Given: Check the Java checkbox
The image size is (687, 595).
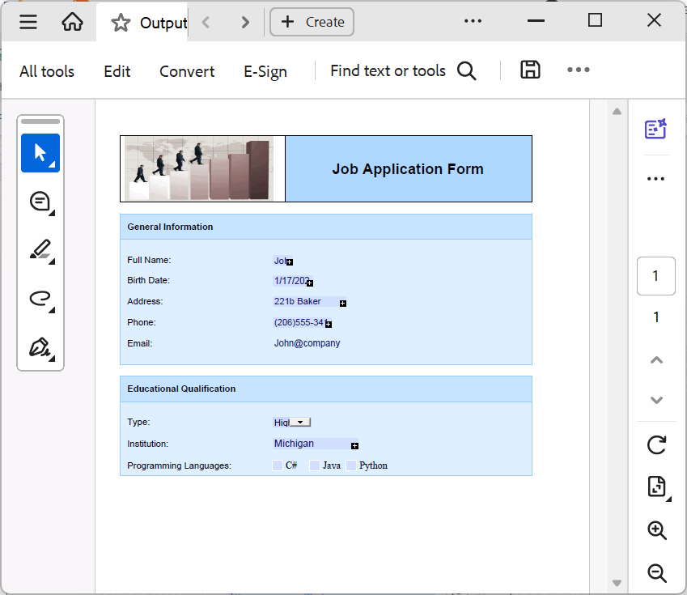Looking at the screenshot, I should click(315, 465).
